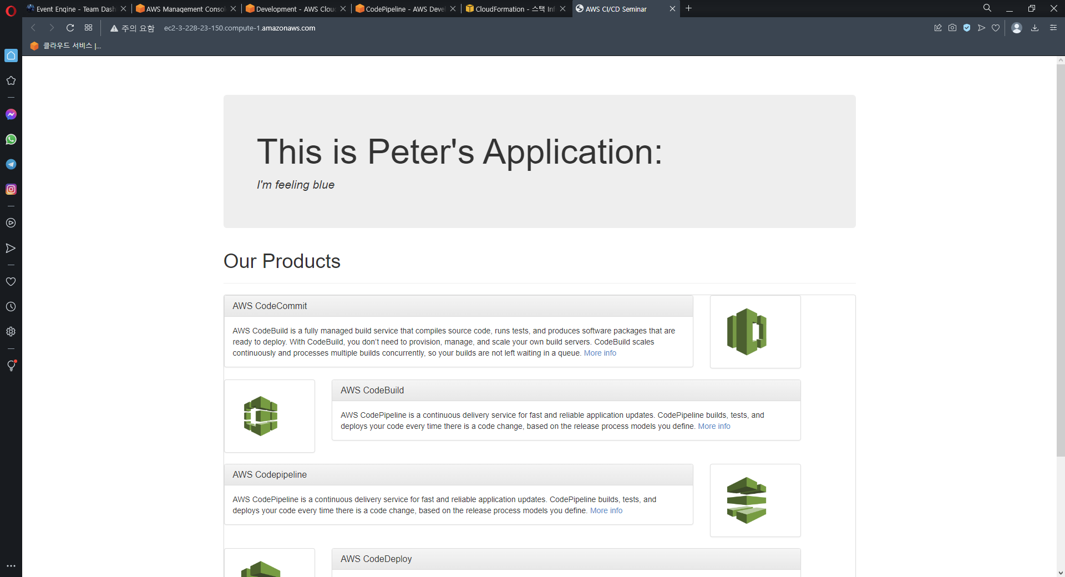Click the CodeBuild product logo thumbnail
This screenshot has width=1065, height=577.
click(269, 416)
